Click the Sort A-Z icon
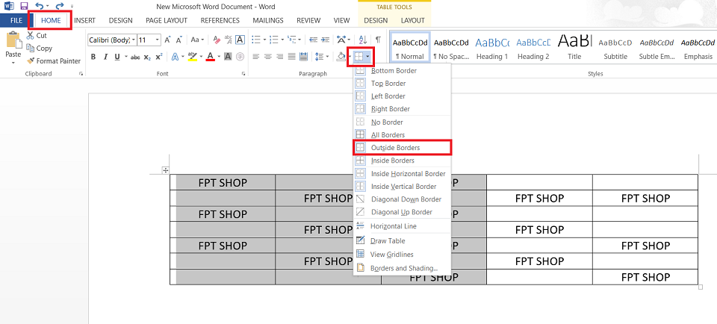 click(x=363, y=40)
